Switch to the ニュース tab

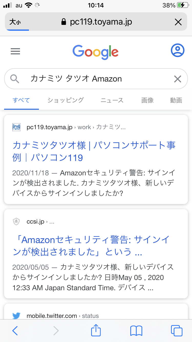pyautogui.click(x=112, y=100)
